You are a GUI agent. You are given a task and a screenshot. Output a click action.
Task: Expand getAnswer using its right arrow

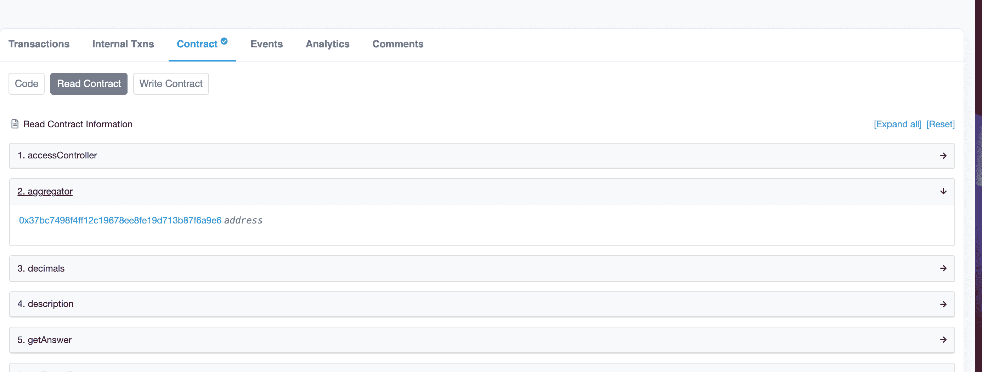tap(943, 340)
